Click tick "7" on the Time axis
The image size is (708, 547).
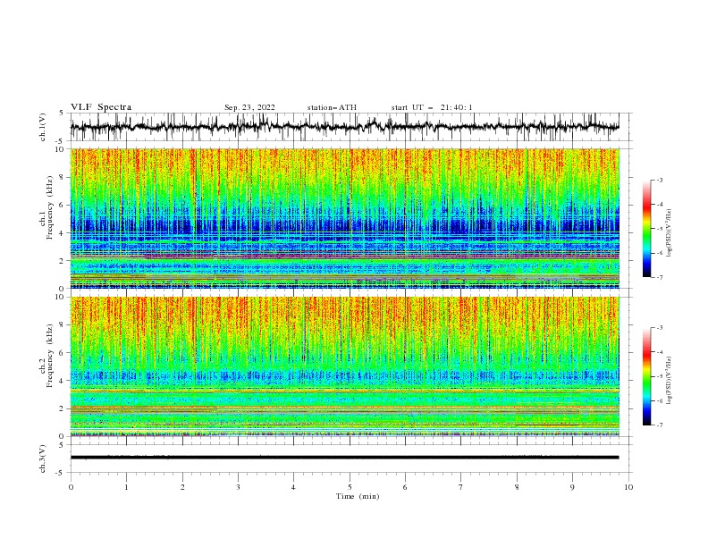[x=461, y=487]
